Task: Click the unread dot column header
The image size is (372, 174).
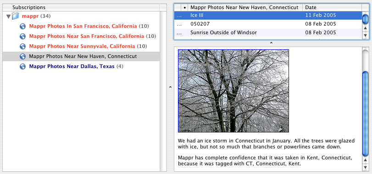Action: 185,8
